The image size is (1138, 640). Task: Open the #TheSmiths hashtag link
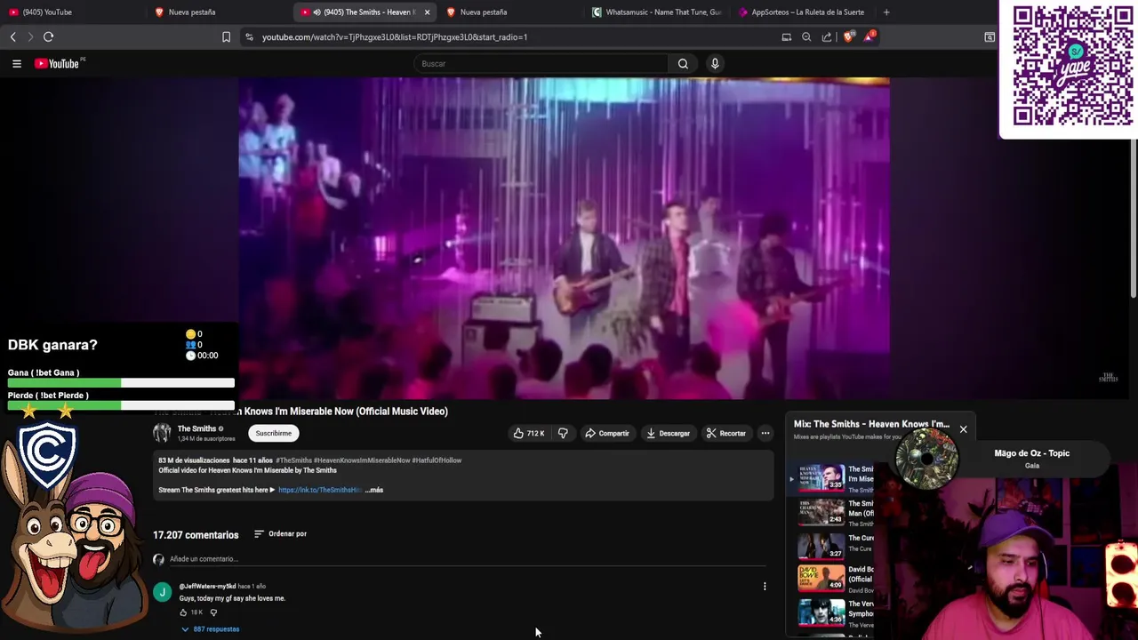[293, 460]
